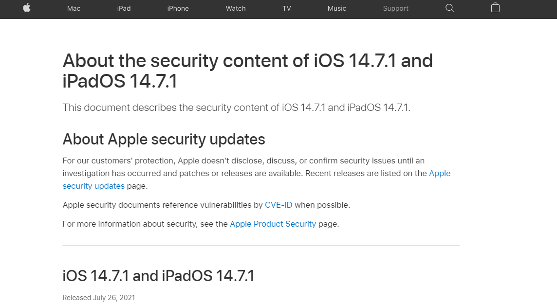Click the 'Released July 26, 2021' text

pos(99,298)
